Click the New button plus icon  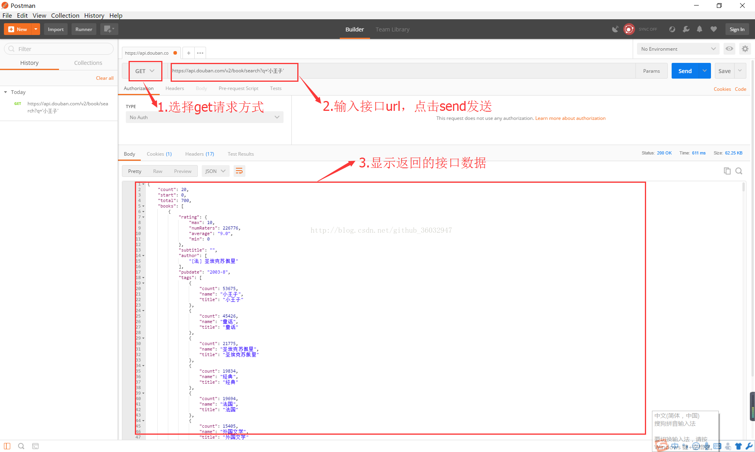click(x=11, y=29)
